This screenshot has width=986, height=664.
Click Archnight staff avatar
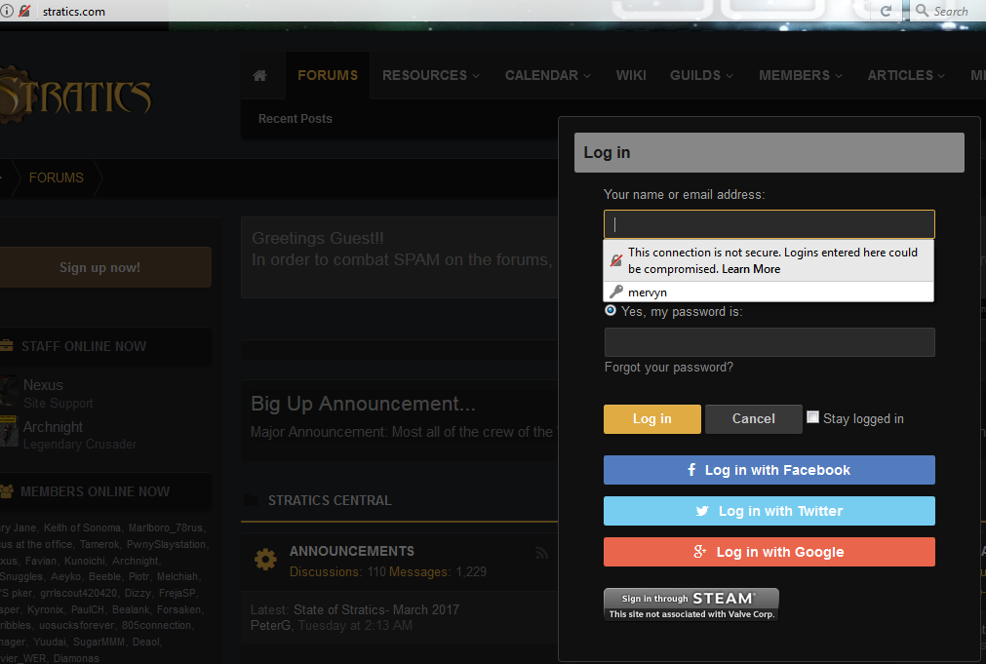coord(9,431)
